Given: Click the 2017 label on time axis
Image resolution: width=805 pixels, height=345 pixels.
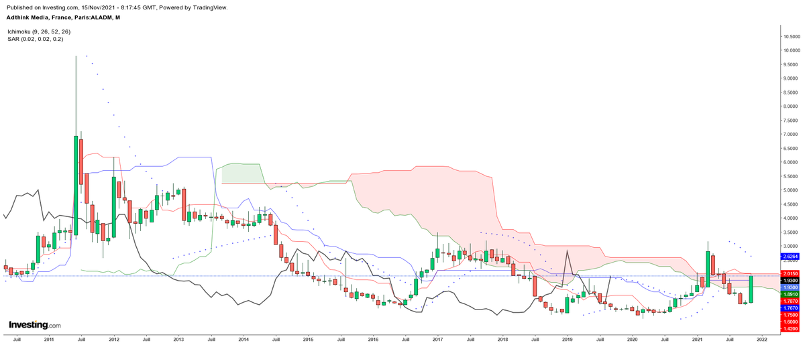Looking at the screenshot, I should [437, 340].
